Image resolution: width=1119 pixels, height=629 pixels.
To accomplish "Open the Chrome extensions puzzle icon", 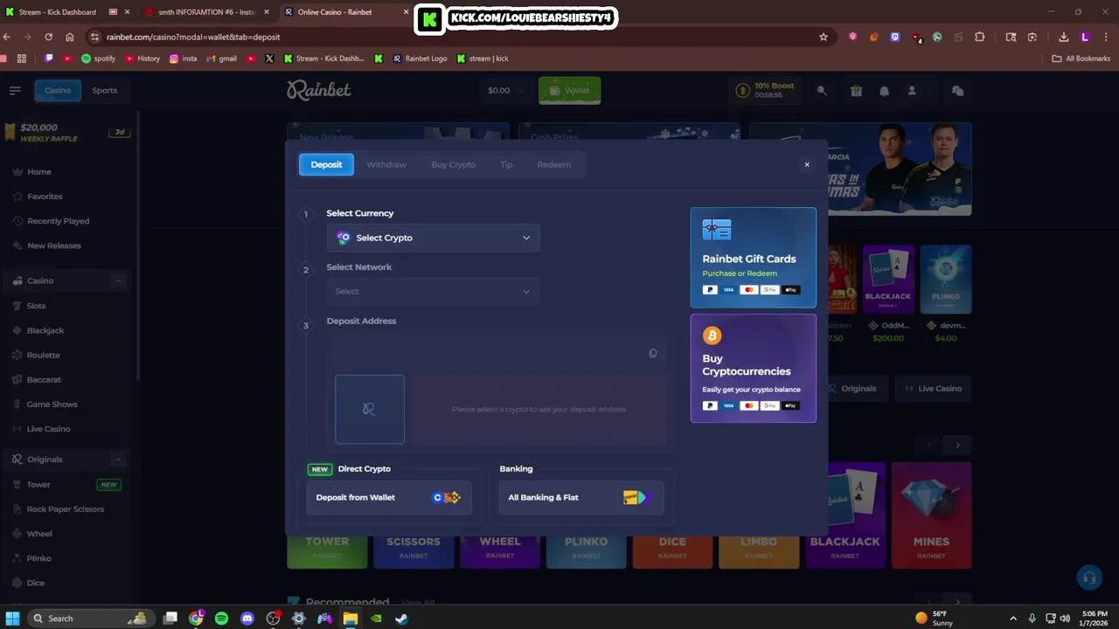I will click(x=979, y=37).
